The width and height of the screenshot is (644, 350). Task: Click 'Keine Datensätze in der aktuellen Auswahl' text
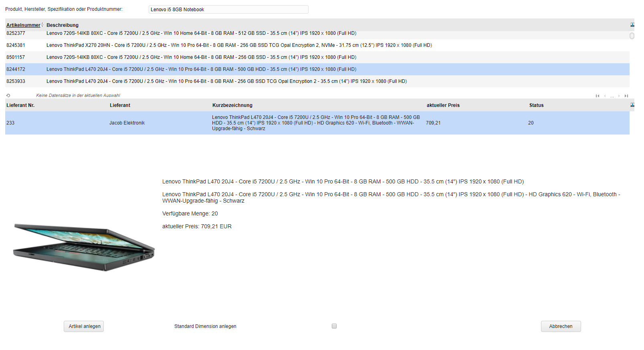coord(78,96)
